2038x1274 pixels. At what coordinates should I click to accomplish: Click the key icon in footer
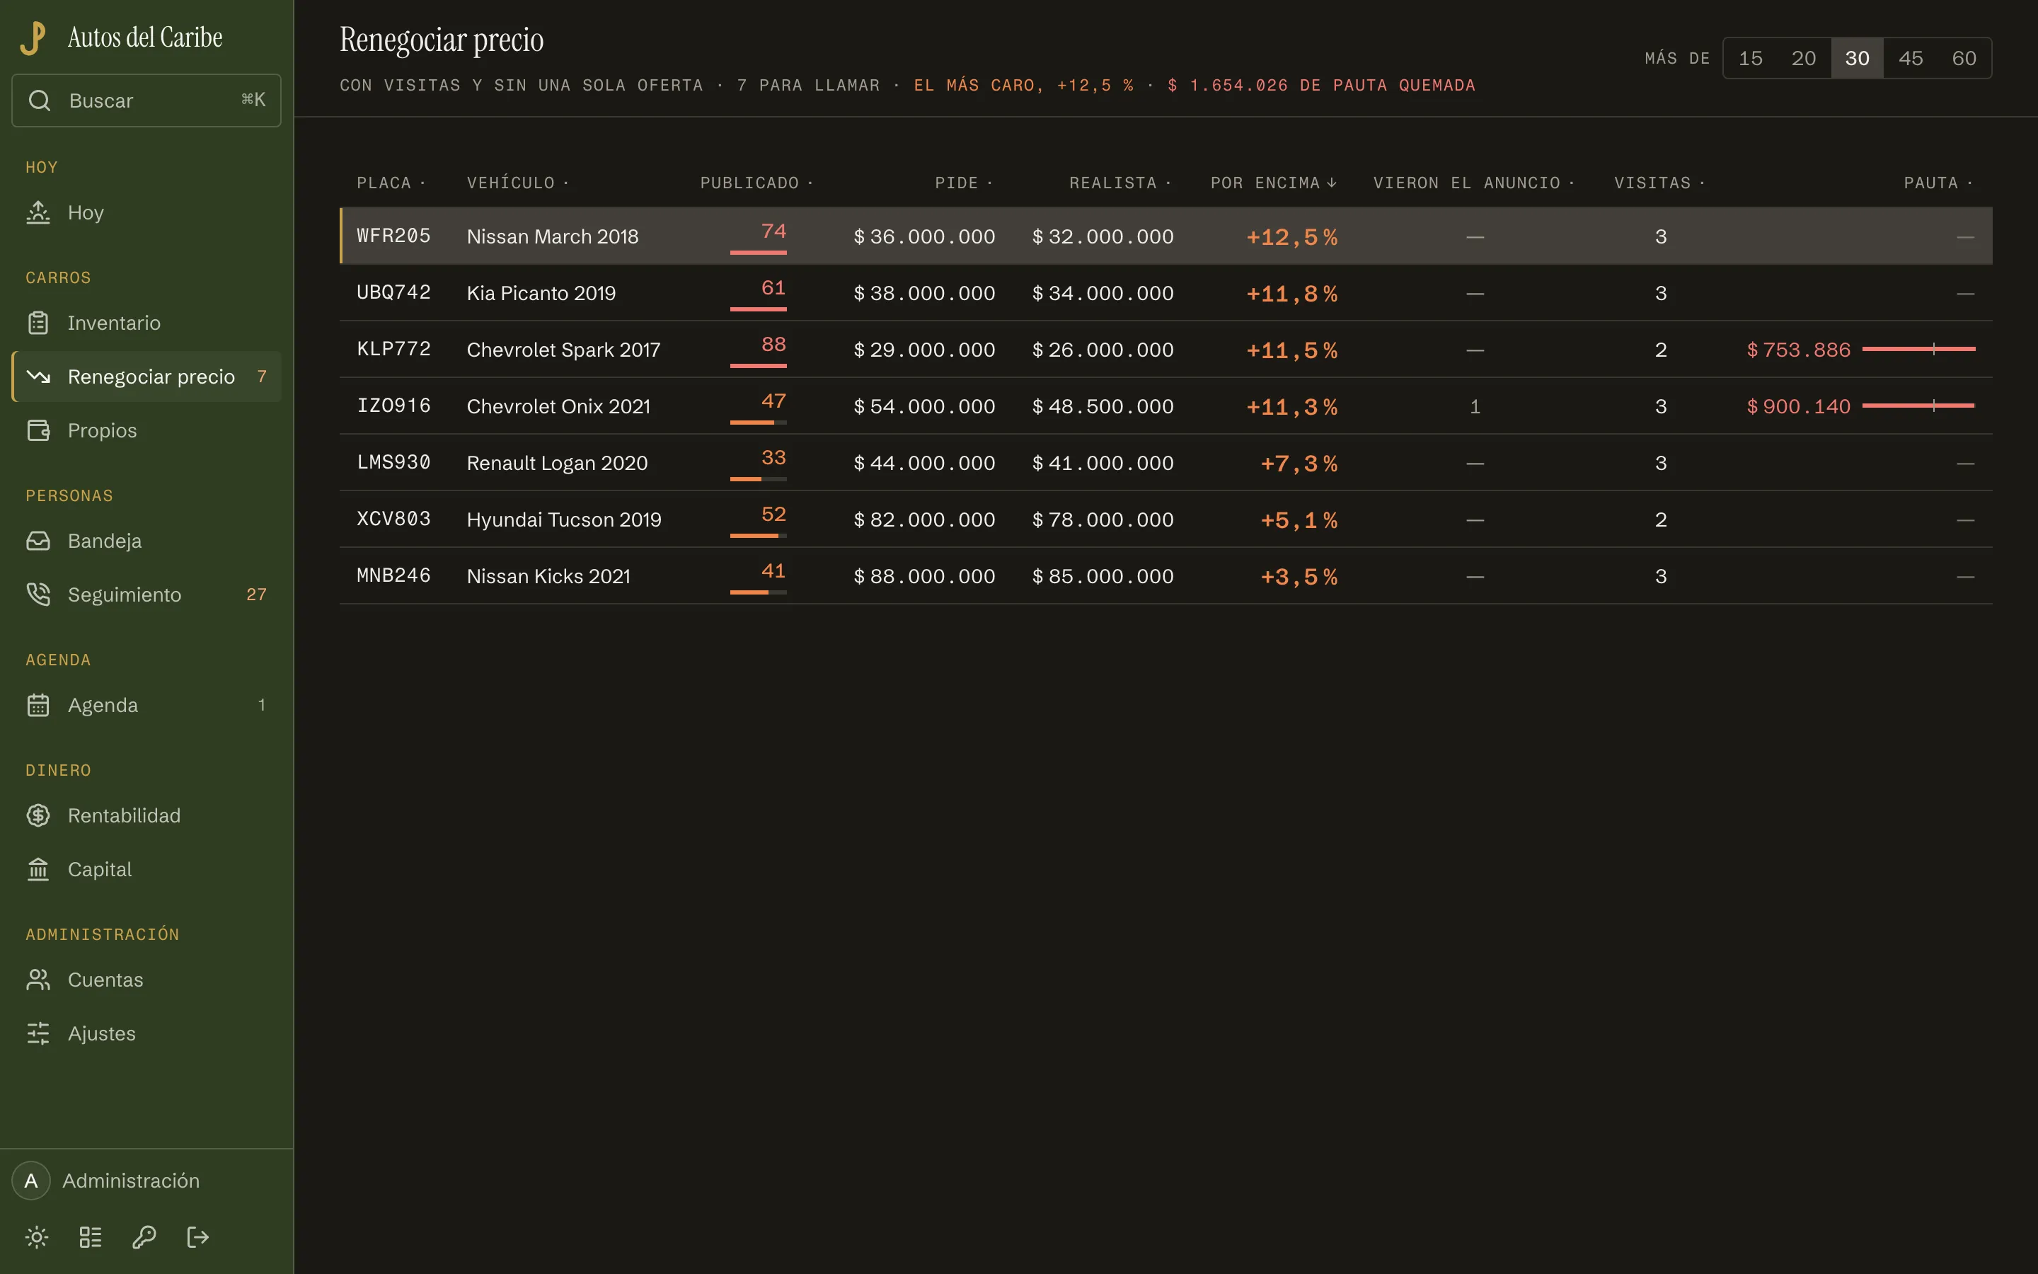point(144,1237)
